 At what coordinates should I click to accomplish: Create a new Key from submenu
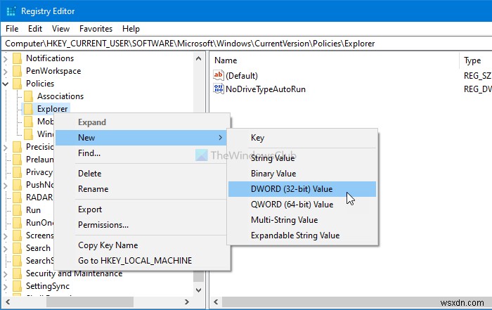click(302, 138)
